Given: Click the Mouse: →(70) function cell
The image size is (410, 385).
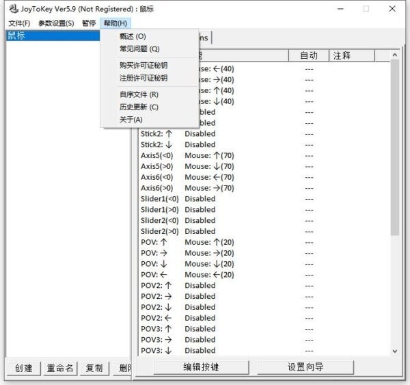Looking at the screenshot, I should [209, 188].
